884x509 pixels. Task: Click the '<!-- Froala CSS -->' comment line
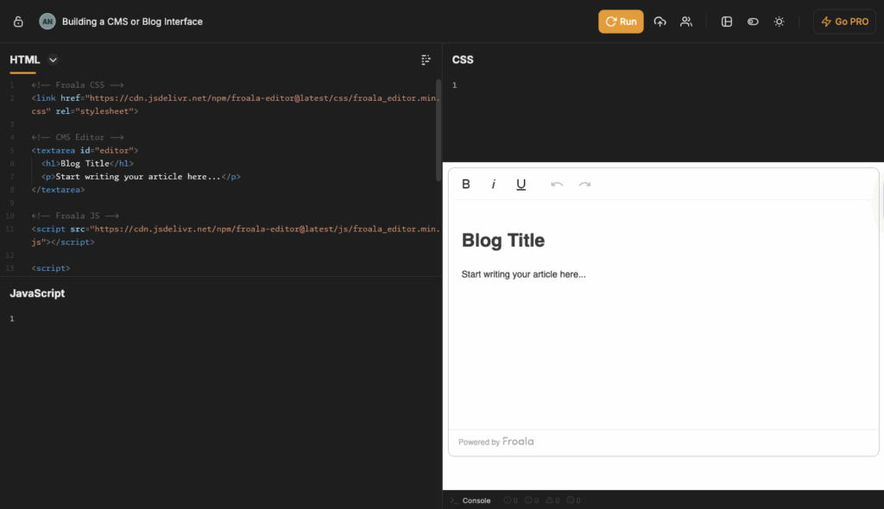pos(78,85)
